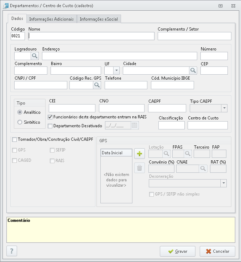The width and height of the screenshot is (241, 262).
Task: Uncheck Funcionários deste departamento entram na RAIS
Action: coord(50,117)
